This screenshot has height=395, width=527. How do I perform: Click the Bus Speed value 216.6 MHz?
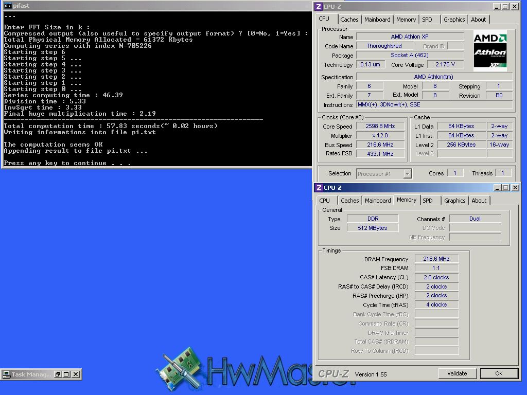pyautogui.click(x=380, y=145)
